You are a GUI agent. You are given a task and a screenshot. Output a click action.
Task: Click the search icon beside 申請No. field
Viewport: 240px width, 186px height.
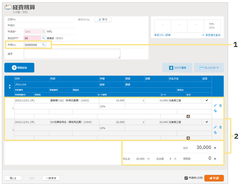[43, 45]
